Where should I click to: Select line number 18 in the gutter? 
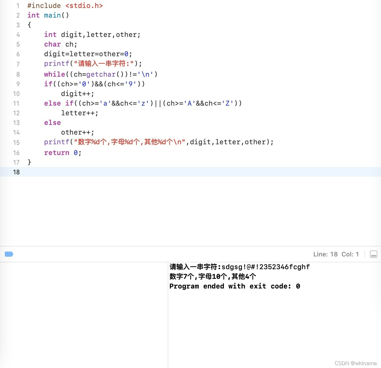pos(16,172)
